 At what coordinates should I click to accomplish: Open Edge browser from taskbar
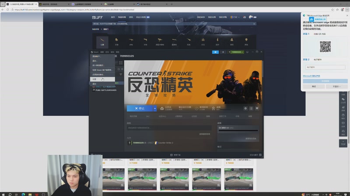[x=23, y=194]
